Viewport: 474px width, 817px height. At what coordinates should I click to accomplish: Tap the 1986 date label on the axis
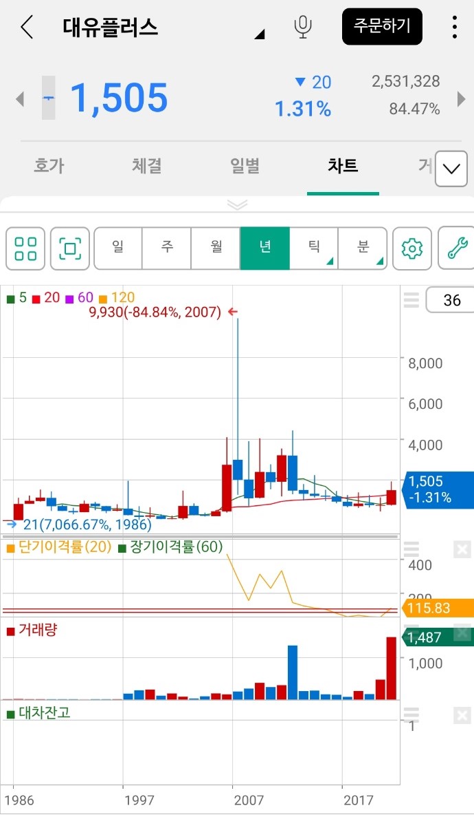[19, 800]
